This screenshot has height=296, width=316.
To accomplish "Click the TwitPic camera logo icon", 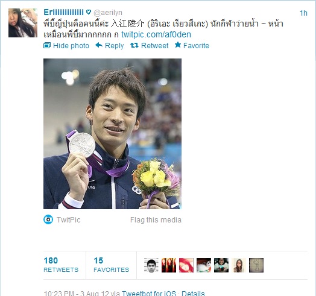I will click(48, 219).
